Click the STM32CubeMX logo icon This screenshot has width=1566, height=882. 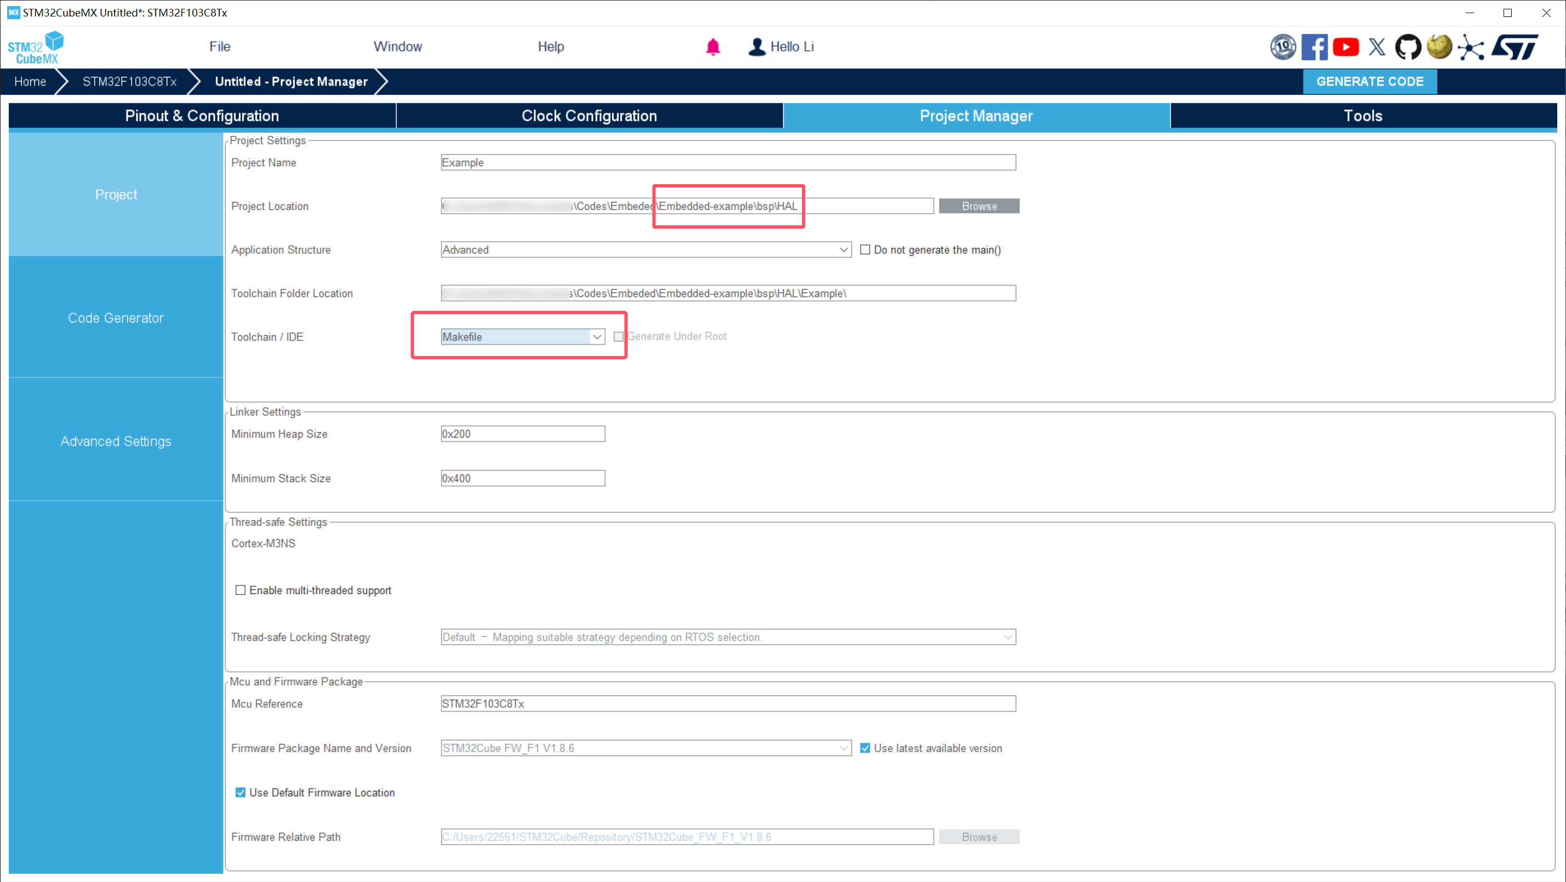coord(35,48)
